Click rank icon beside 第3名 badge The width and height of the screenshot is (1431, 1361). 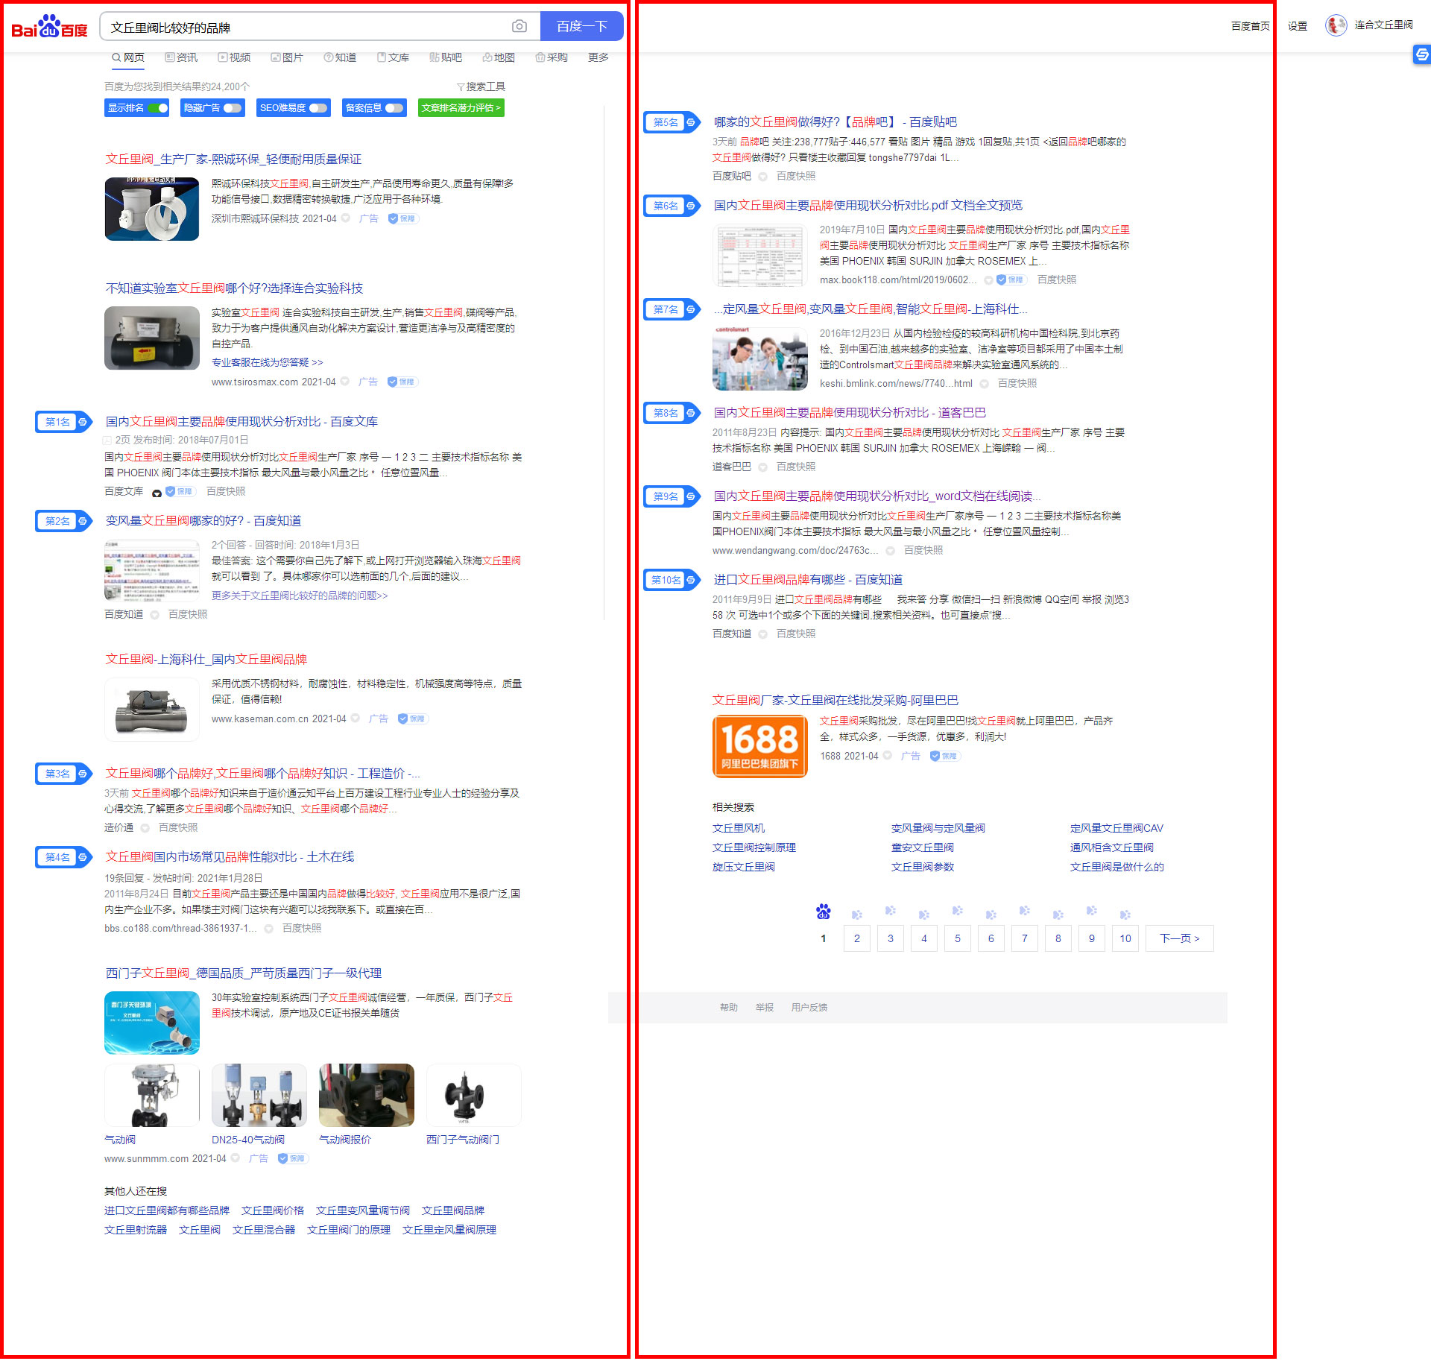pos(83,774)
